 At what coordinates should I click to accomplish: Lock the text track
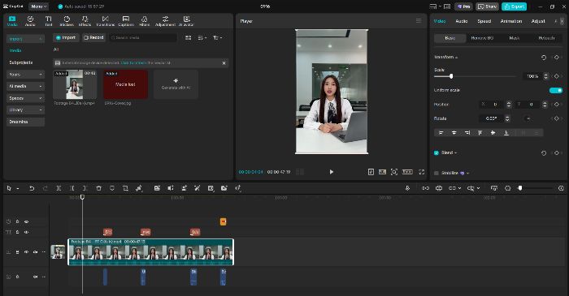17,232
